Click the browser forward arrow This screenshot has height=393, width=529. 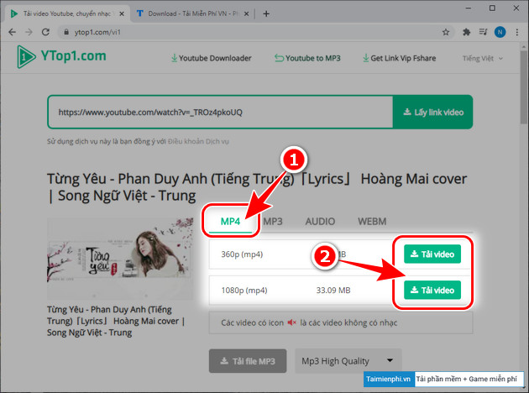pyautogui.click(x=29, y=32)
